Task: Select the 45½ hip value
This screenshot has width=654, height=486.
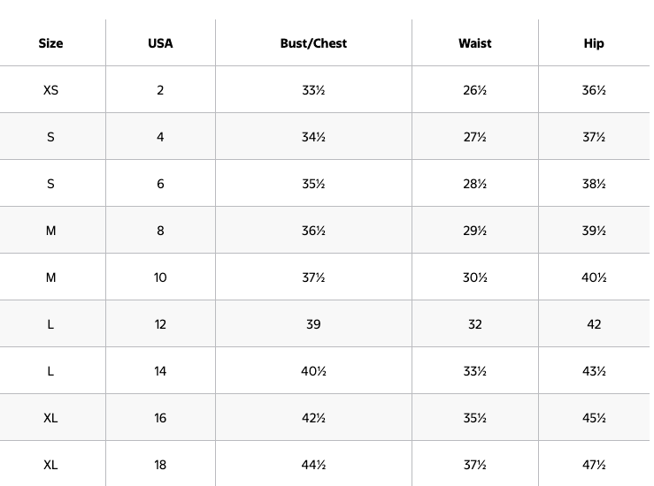Action: tap(594, 418)
